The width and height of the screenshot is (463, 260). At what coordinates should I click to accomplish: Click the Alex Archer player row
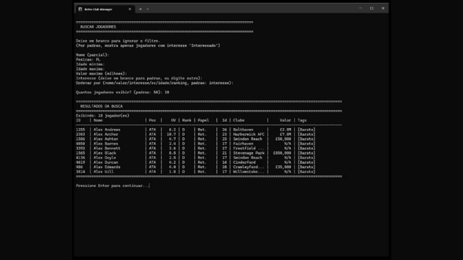click(x=196, y=134)
